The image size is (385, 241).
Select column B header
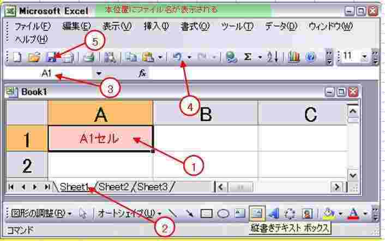tap(205, 113)
